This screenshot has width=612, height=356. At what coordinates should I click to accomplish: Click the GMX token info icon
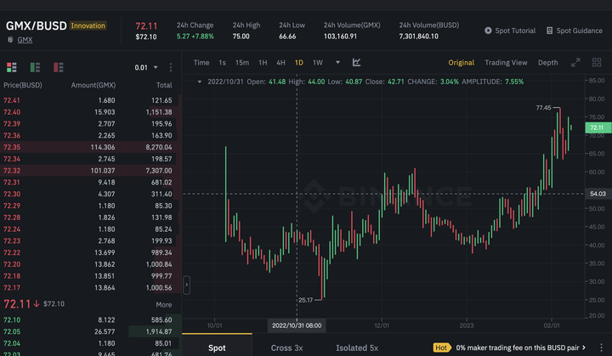pos(10,39)
